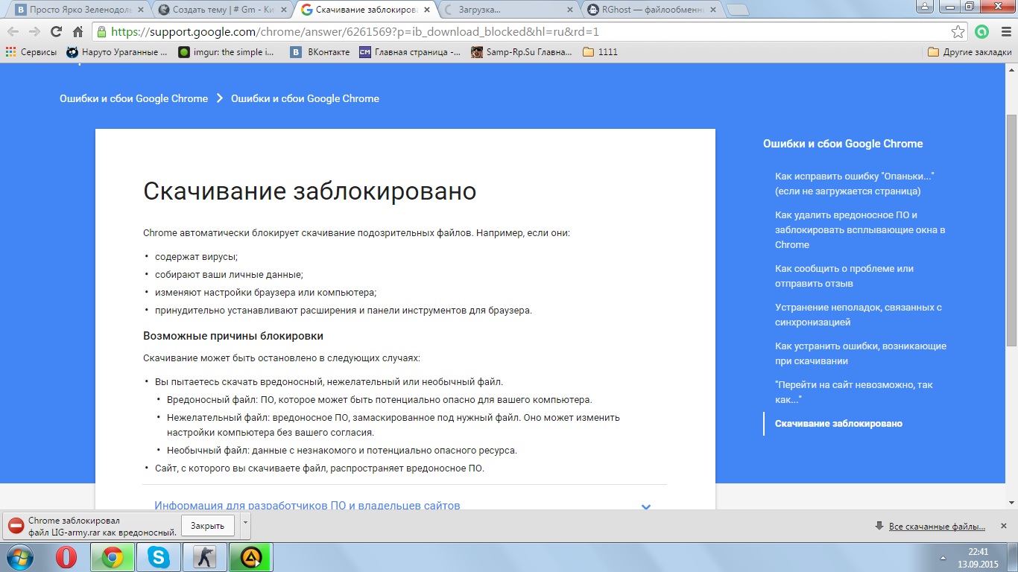Screen dimensions: 1018x572
Task: Open the Home page icon in the toolbar
Action: click(78, 32)
